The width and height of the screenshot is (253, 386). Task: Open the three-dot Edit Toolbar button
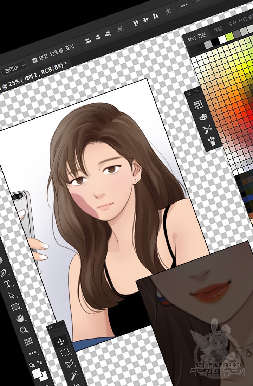point(32,354)
